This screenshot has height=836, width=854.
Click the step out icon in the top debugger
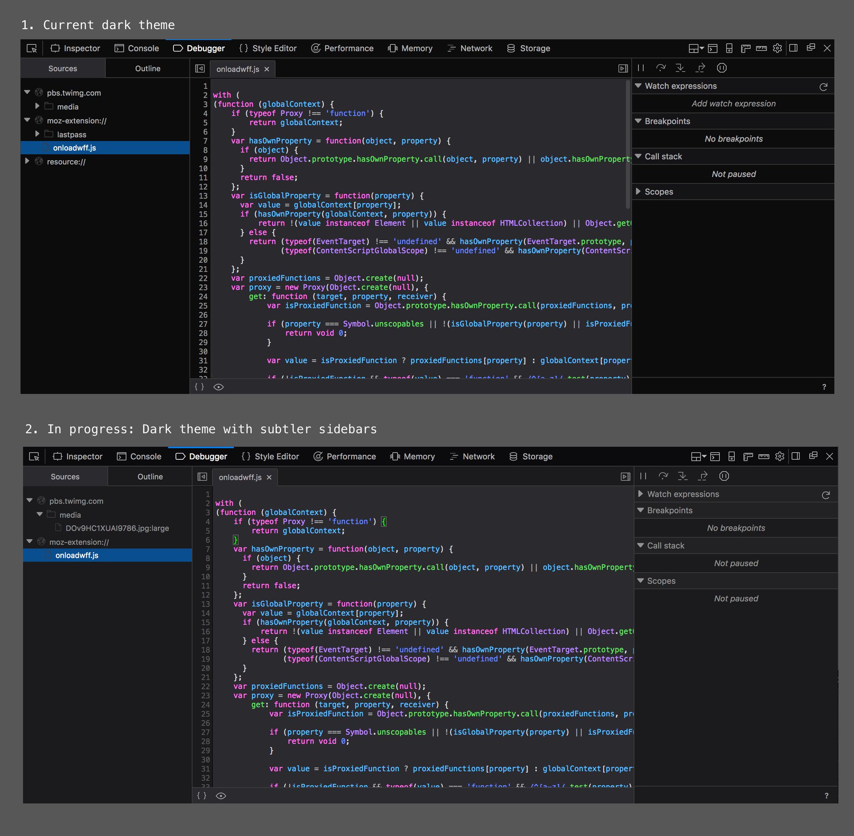coord(701,68)
